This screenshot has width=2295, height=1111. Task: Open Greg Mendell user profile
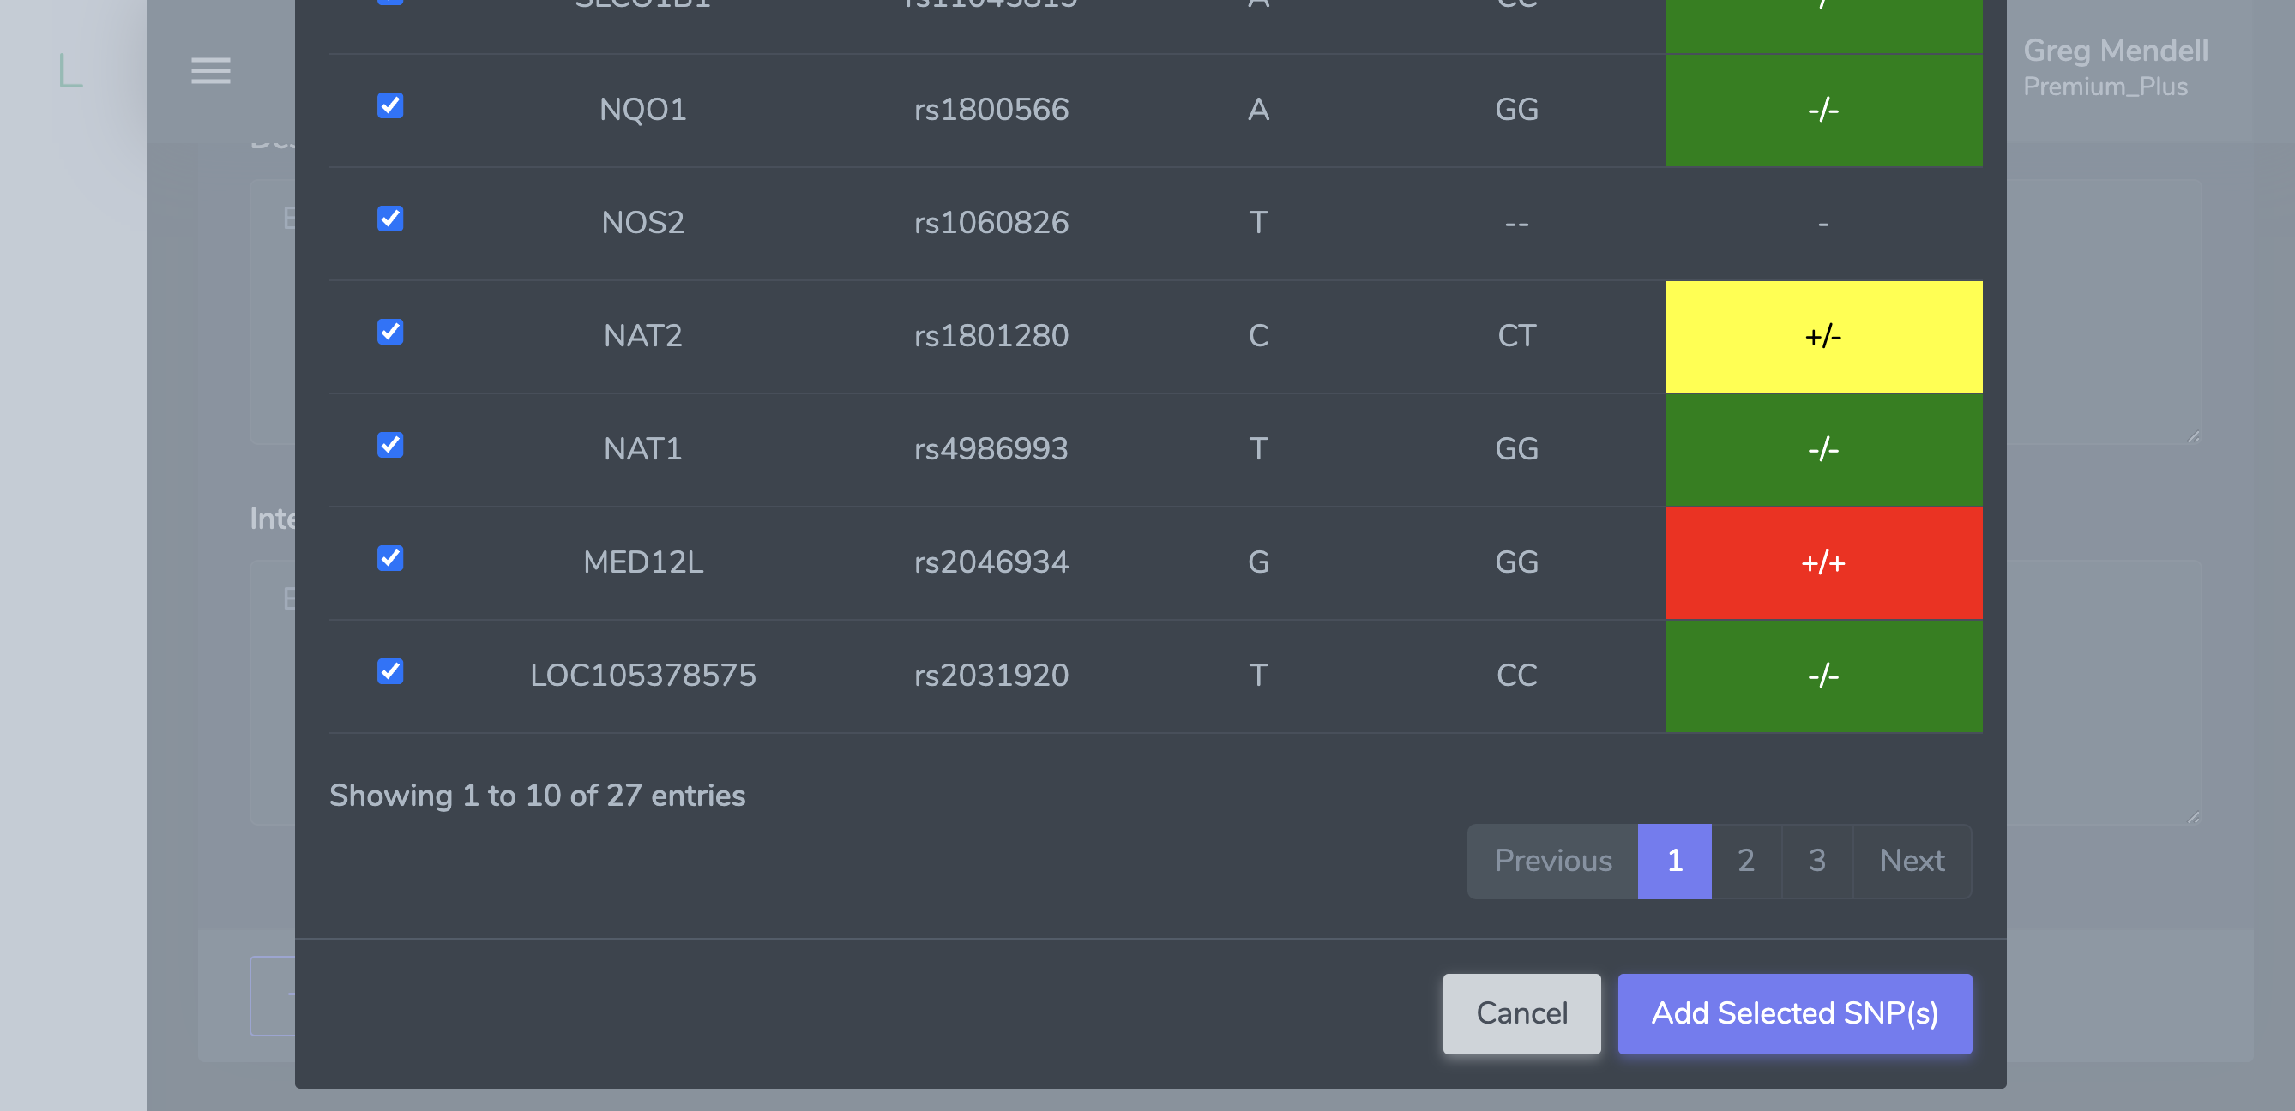(2115, 67)
